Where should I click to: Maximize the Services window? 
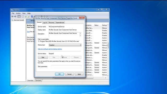(102, 9)
